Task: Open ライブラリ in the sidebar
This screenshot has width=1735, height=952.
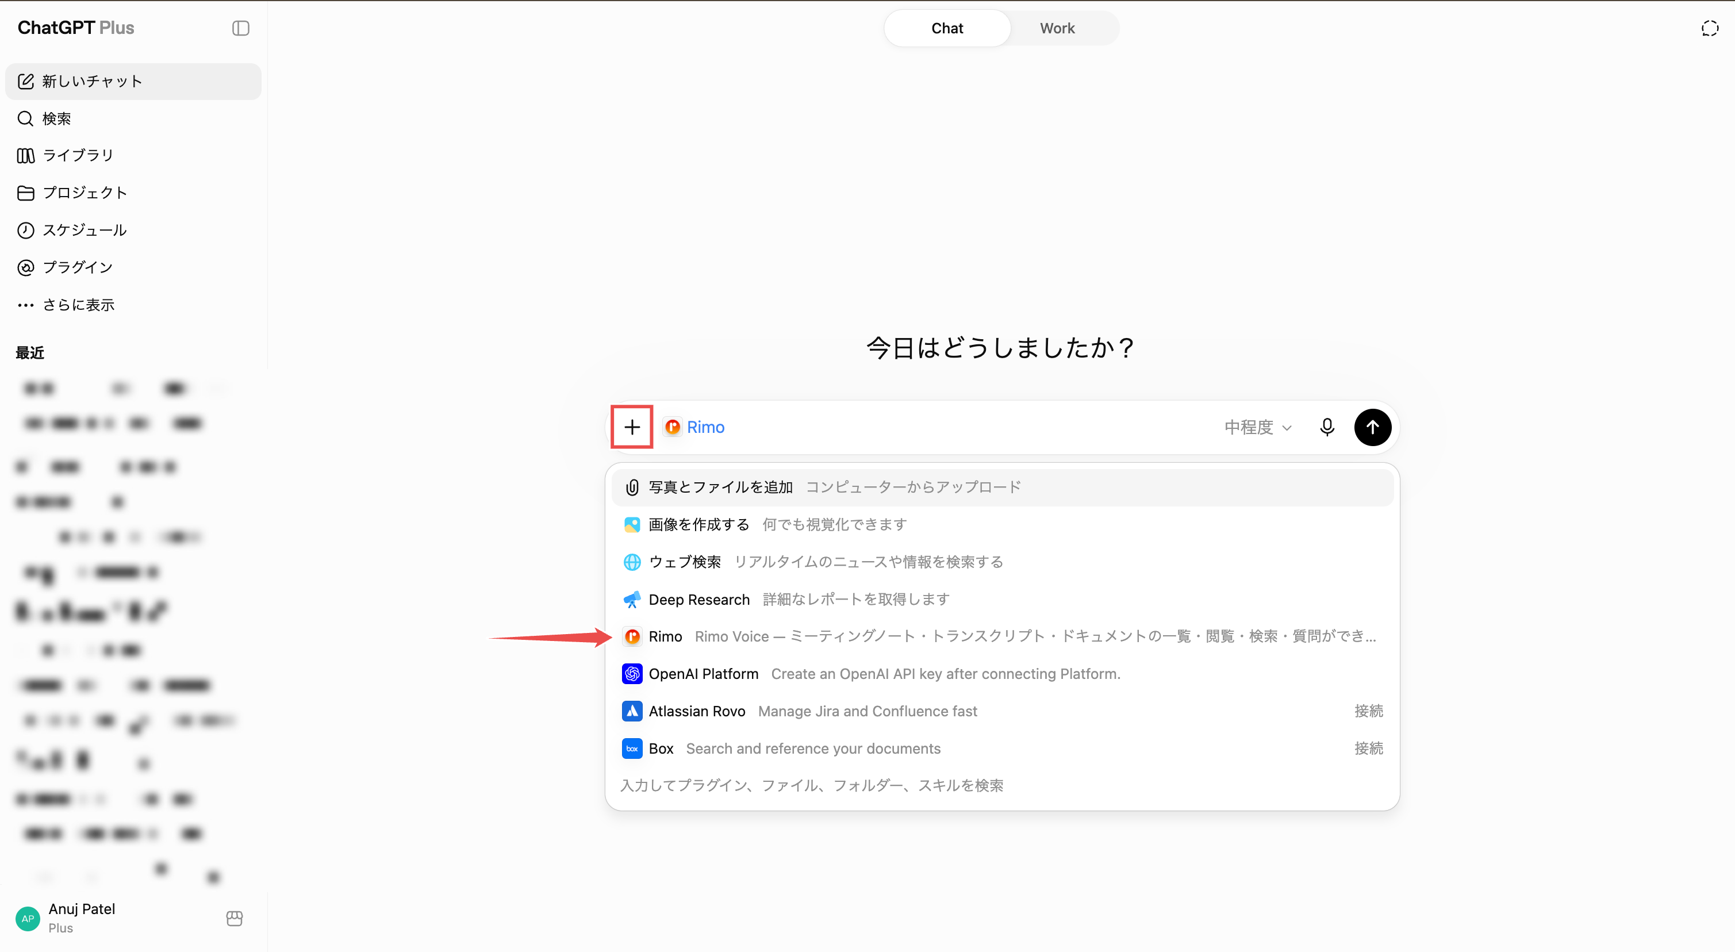Action: coord(133,156)
